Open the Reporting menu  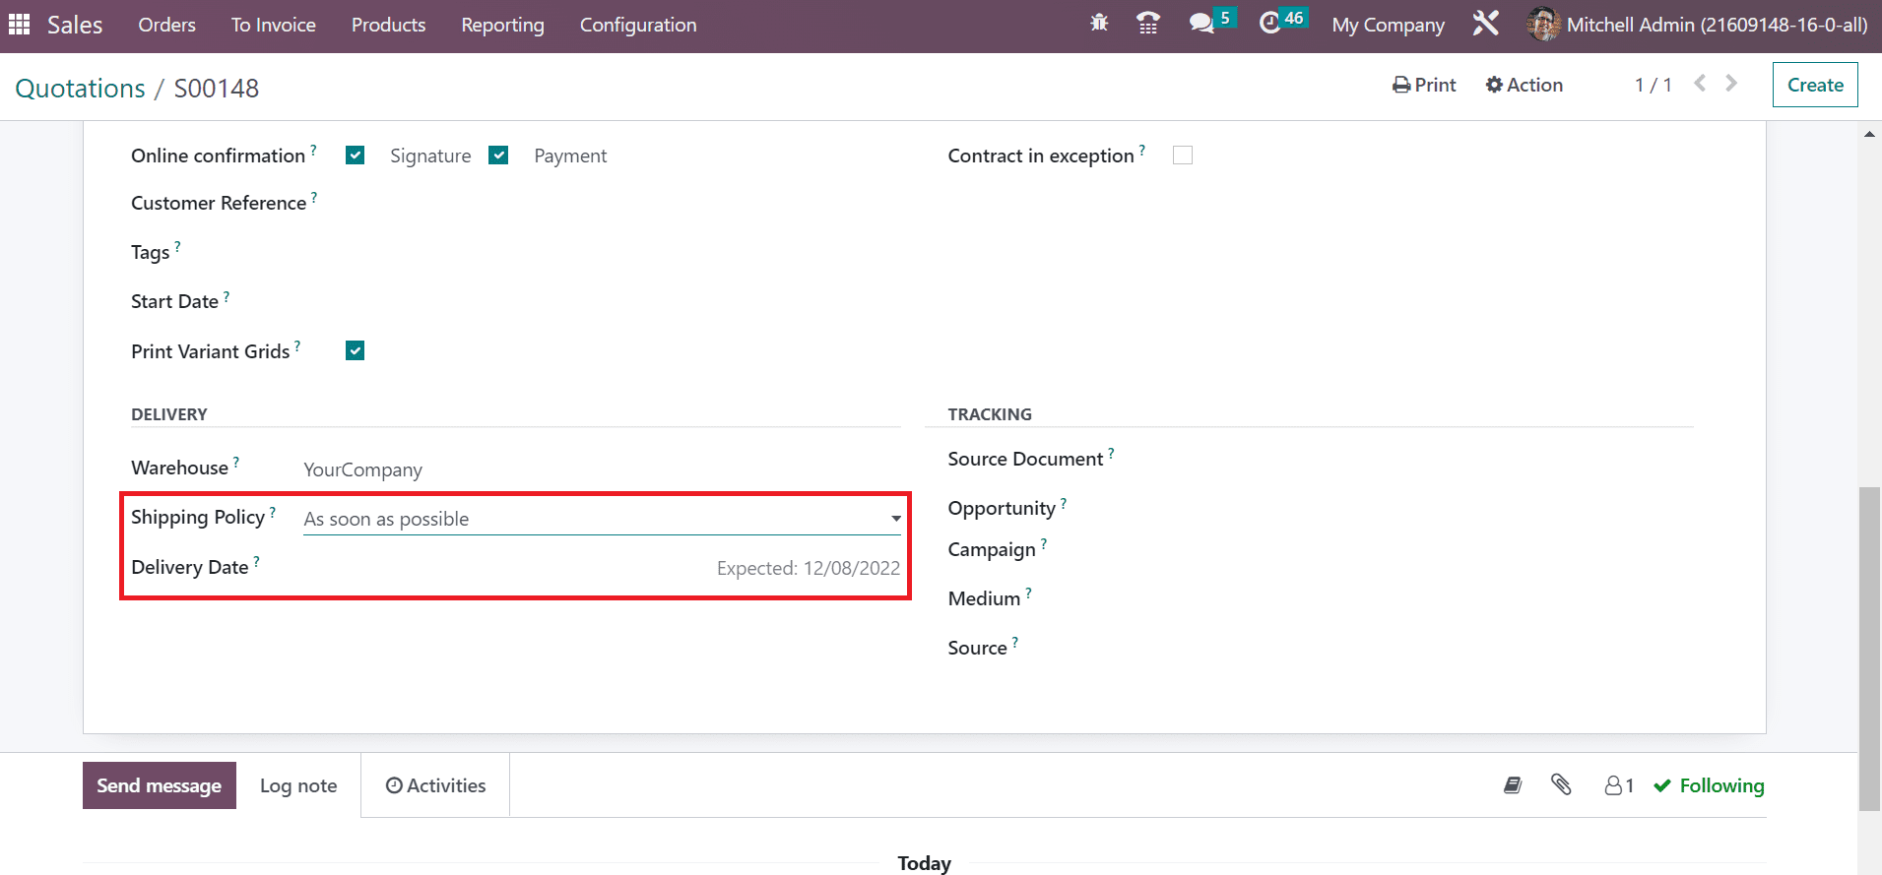pos(502,25)
